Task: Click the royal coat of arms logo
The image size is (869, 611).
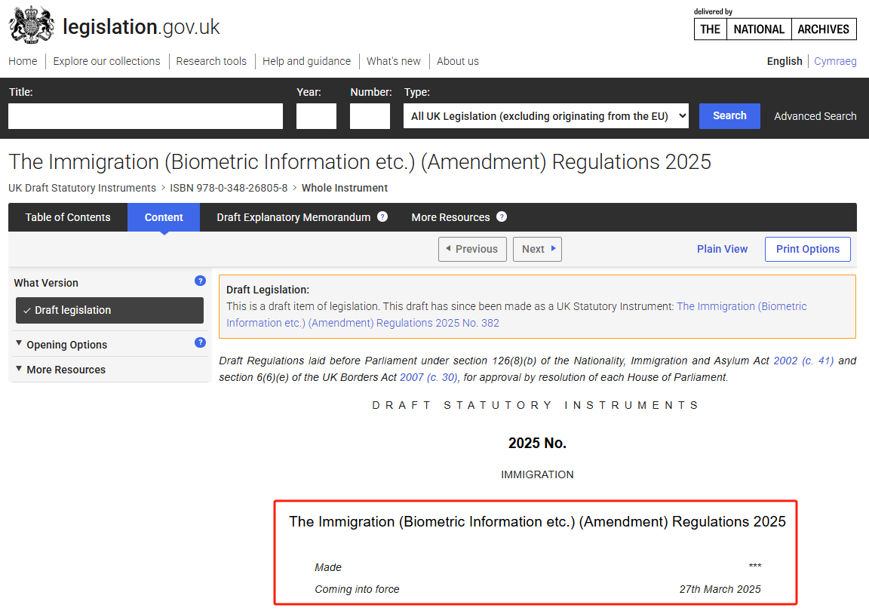Action: pyautogui.click(x=32, y=26)
